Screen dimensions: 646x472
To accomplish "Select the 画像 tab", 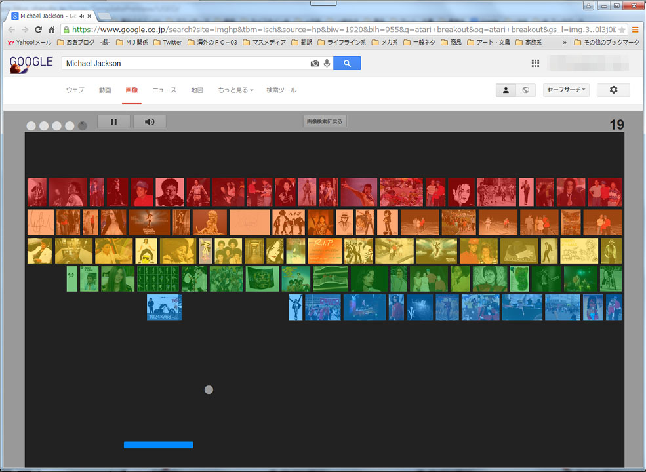I will (x=132, y=90).
